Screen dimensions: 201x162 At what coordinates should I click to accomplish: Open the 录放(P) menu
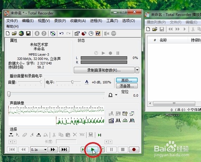tap(60, 20)
